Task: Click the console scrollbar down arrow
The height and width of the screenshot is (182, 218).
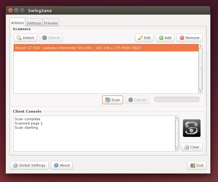Action: [177, 149]
